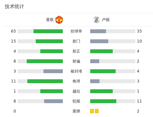Click the 角球 corner kick label
The image size is (153, 117).
pos(76,81)
